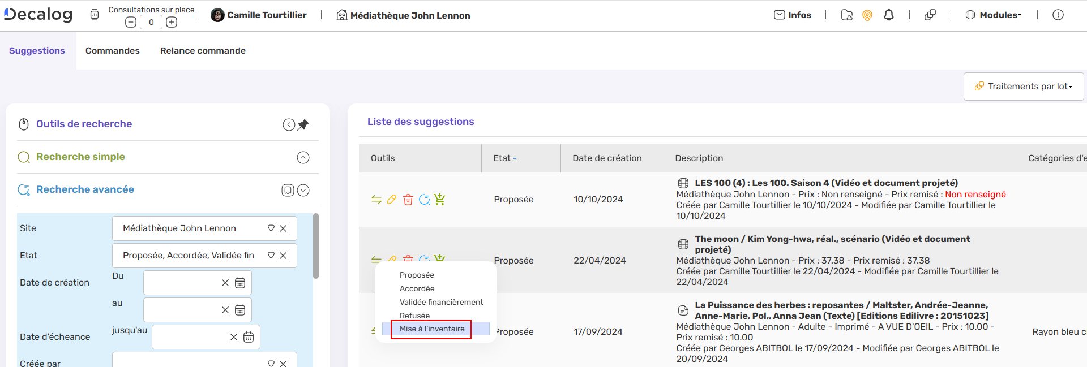
Task: Click the Date de création column header
Action: [607, 158]
